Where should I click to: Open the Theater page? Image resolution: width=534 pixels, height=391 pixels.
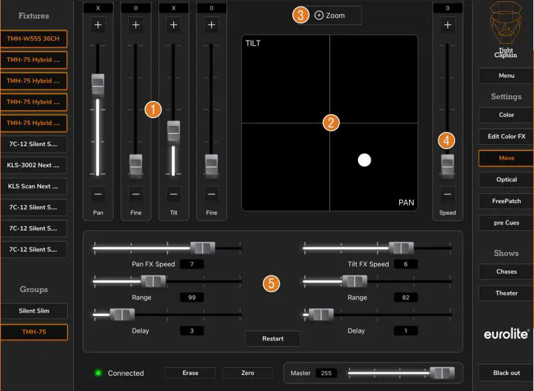[506, 293]
